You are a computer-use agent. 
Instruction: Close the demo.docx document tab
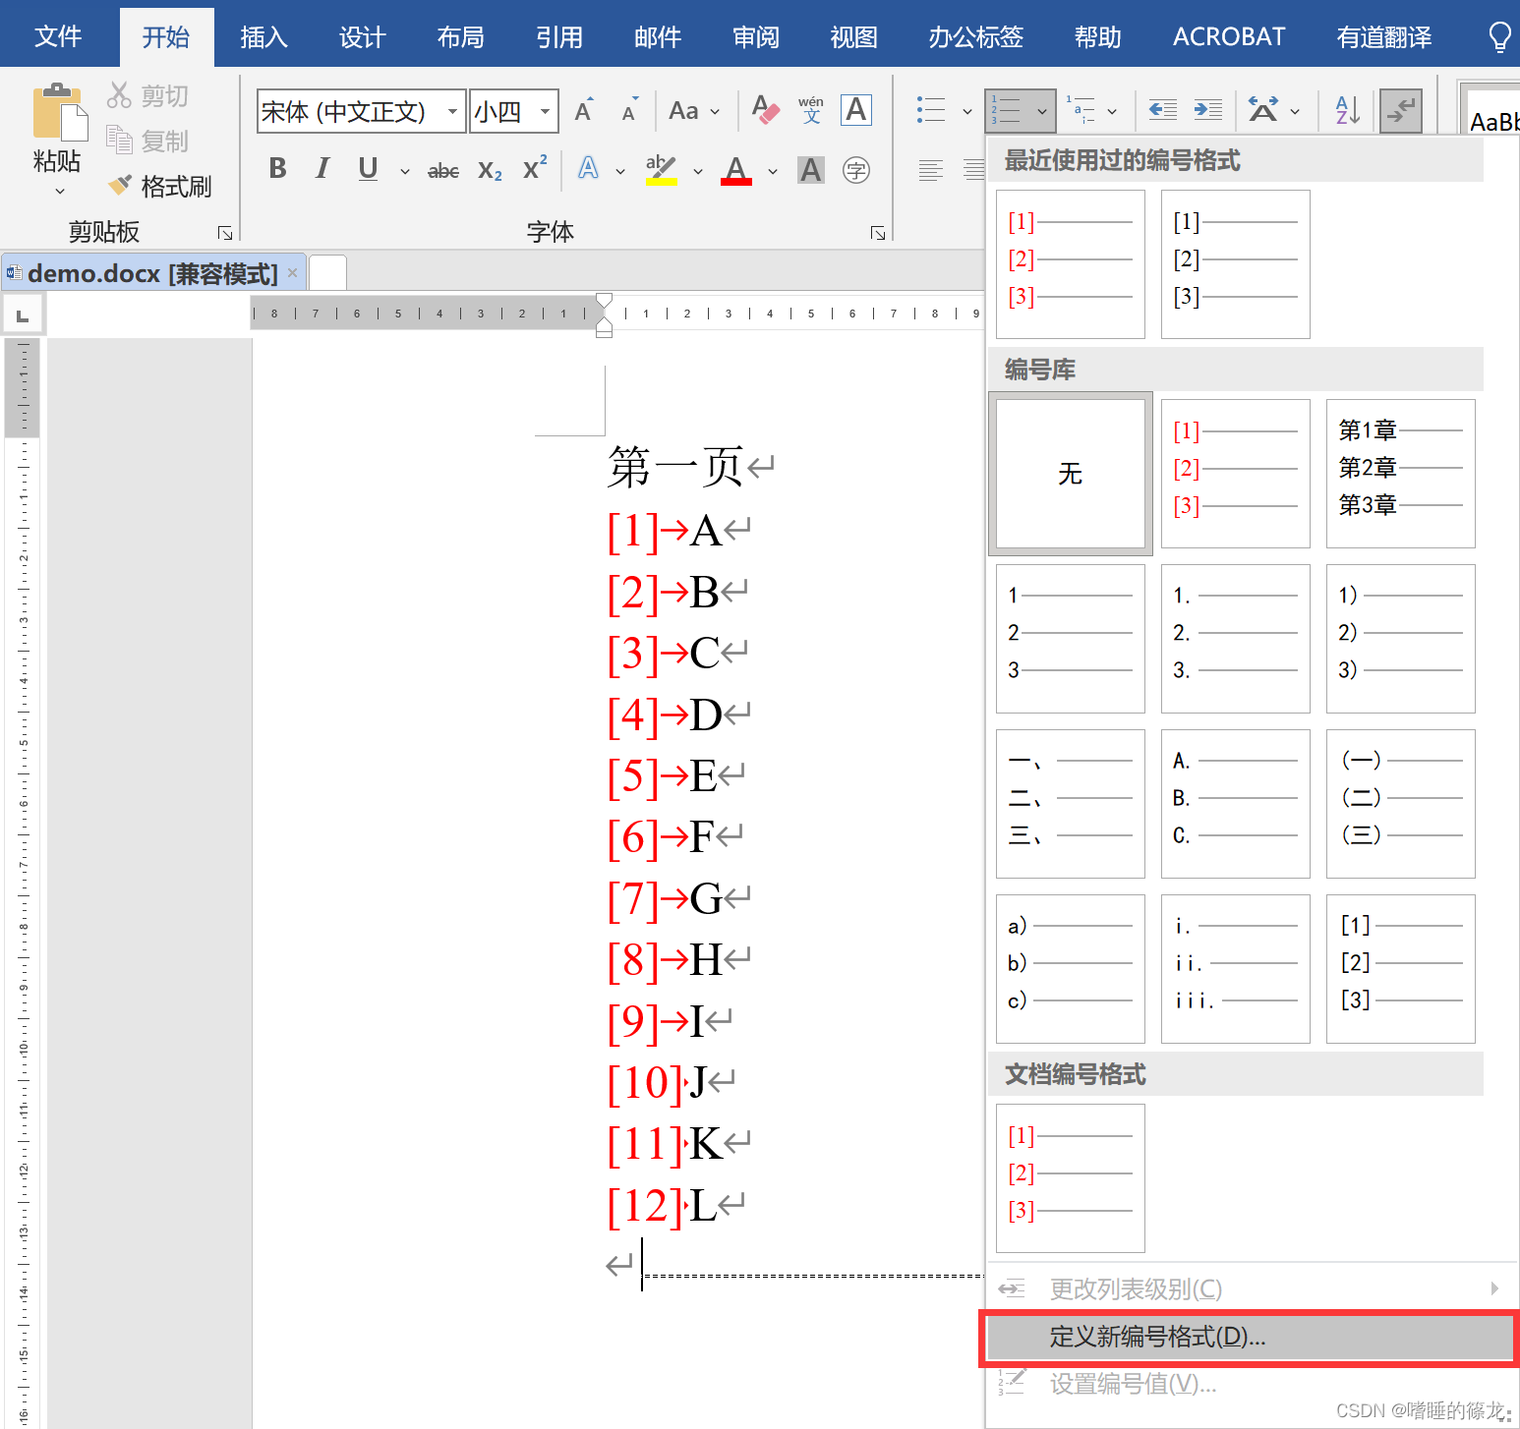[x=292, y=272]
